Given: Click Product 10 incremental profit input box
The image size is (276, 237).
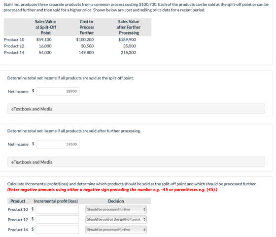Looking at the screenshot, I should 57,209.
